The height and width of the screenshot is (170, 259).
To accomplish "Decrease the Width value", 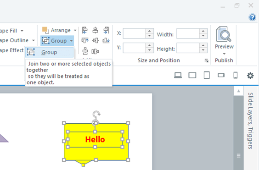I will tap(203, 36).
